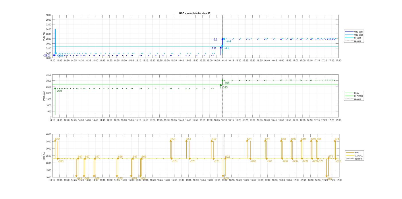Click the title 'G&C motor data for dive 361'

pos(195,13)
